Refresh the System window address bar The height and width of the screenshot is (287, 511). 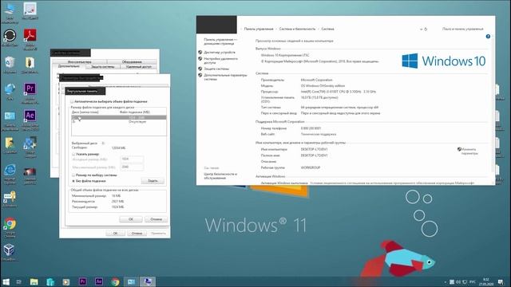[426, 29]
